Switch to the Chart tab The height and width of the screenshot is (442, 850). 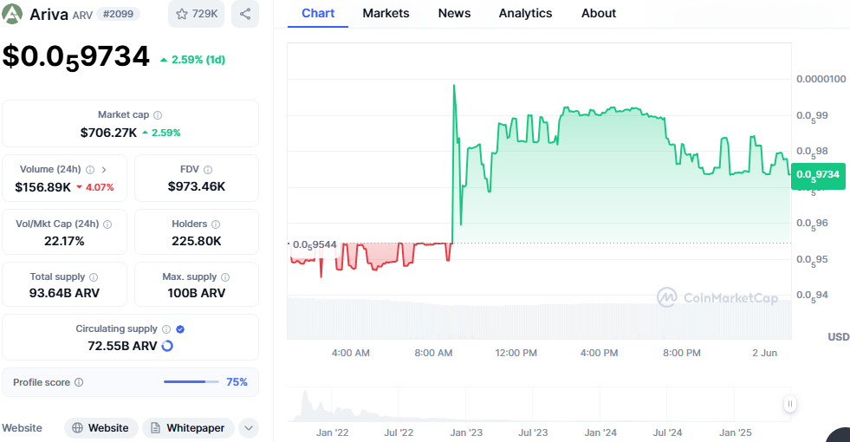click(x=318, y=14)
